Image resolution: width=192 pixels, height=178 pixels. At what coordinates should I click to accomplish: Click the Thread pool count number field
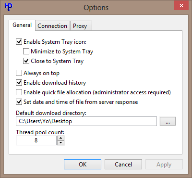[x=36, y=140]
